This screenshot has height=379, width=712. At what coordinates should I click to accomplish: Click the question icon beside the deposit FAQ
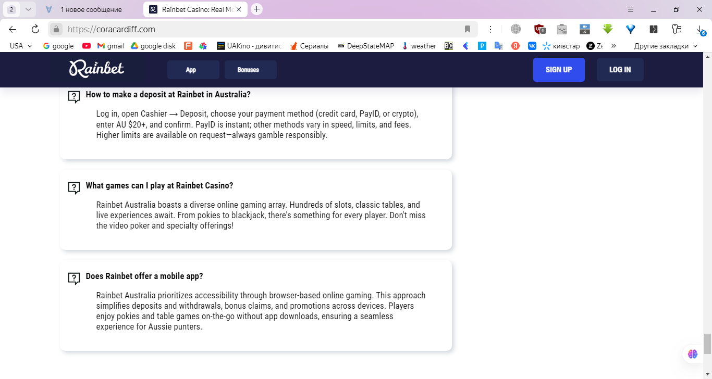[x=74, y=97]
